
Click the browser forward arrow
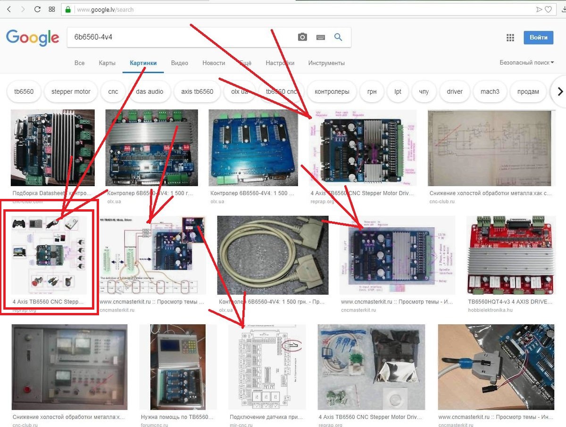click(23, 9)
